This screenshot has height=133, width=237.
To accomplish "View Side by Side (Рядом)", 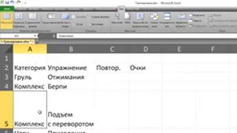I will [x=216, y=15].
